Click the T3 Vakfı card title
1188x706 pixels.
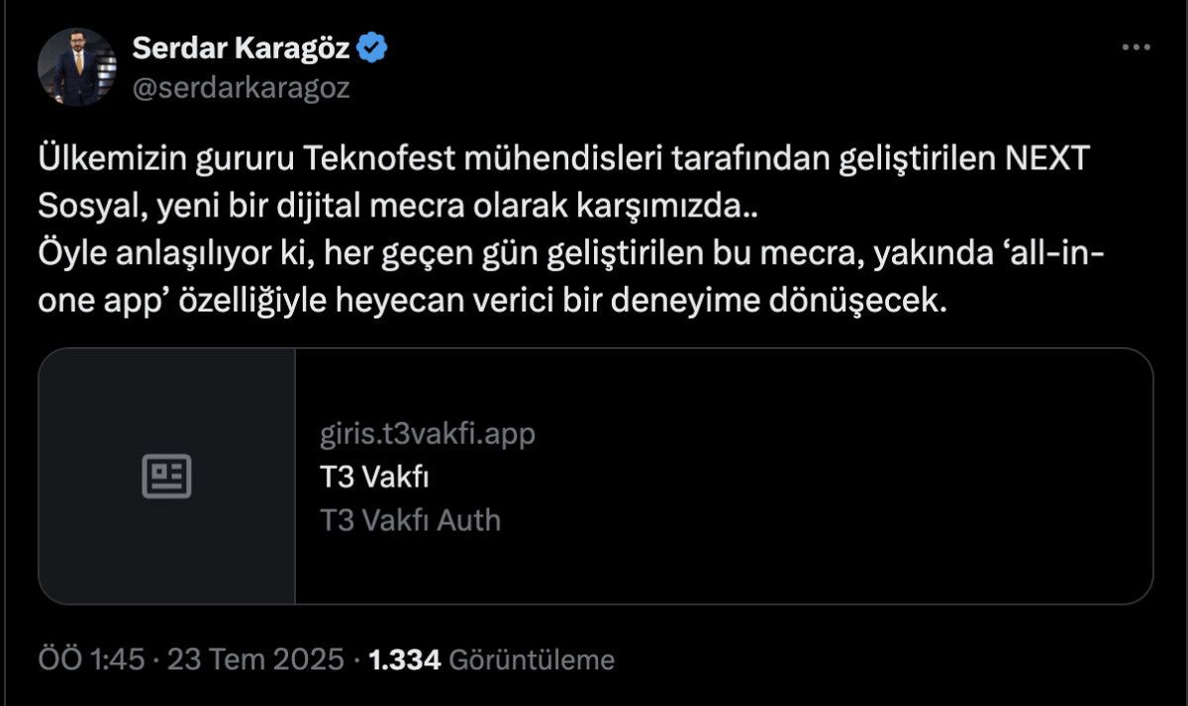pos(374,477)
